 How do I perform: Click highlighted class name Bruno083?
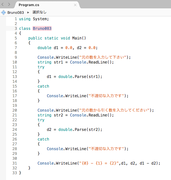(x=42, y=29)
